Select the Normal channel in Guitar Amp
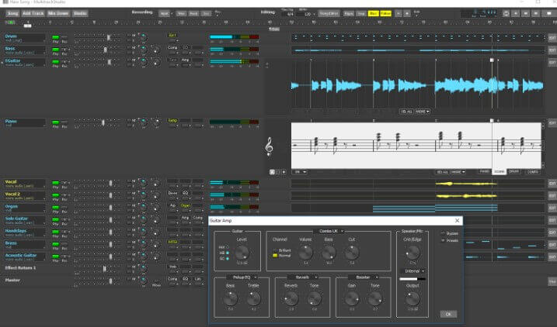Viewport: 557px width, 327px height. click(x=275, y=255)
